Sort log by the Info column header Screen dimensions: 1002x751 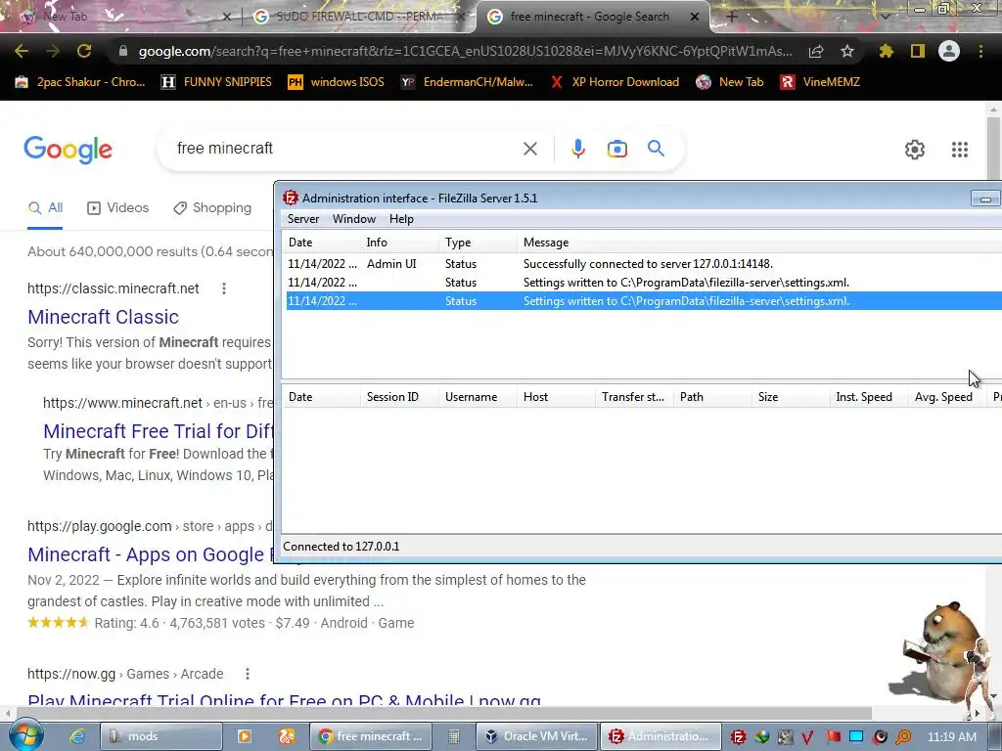click(x=399, y=243)
